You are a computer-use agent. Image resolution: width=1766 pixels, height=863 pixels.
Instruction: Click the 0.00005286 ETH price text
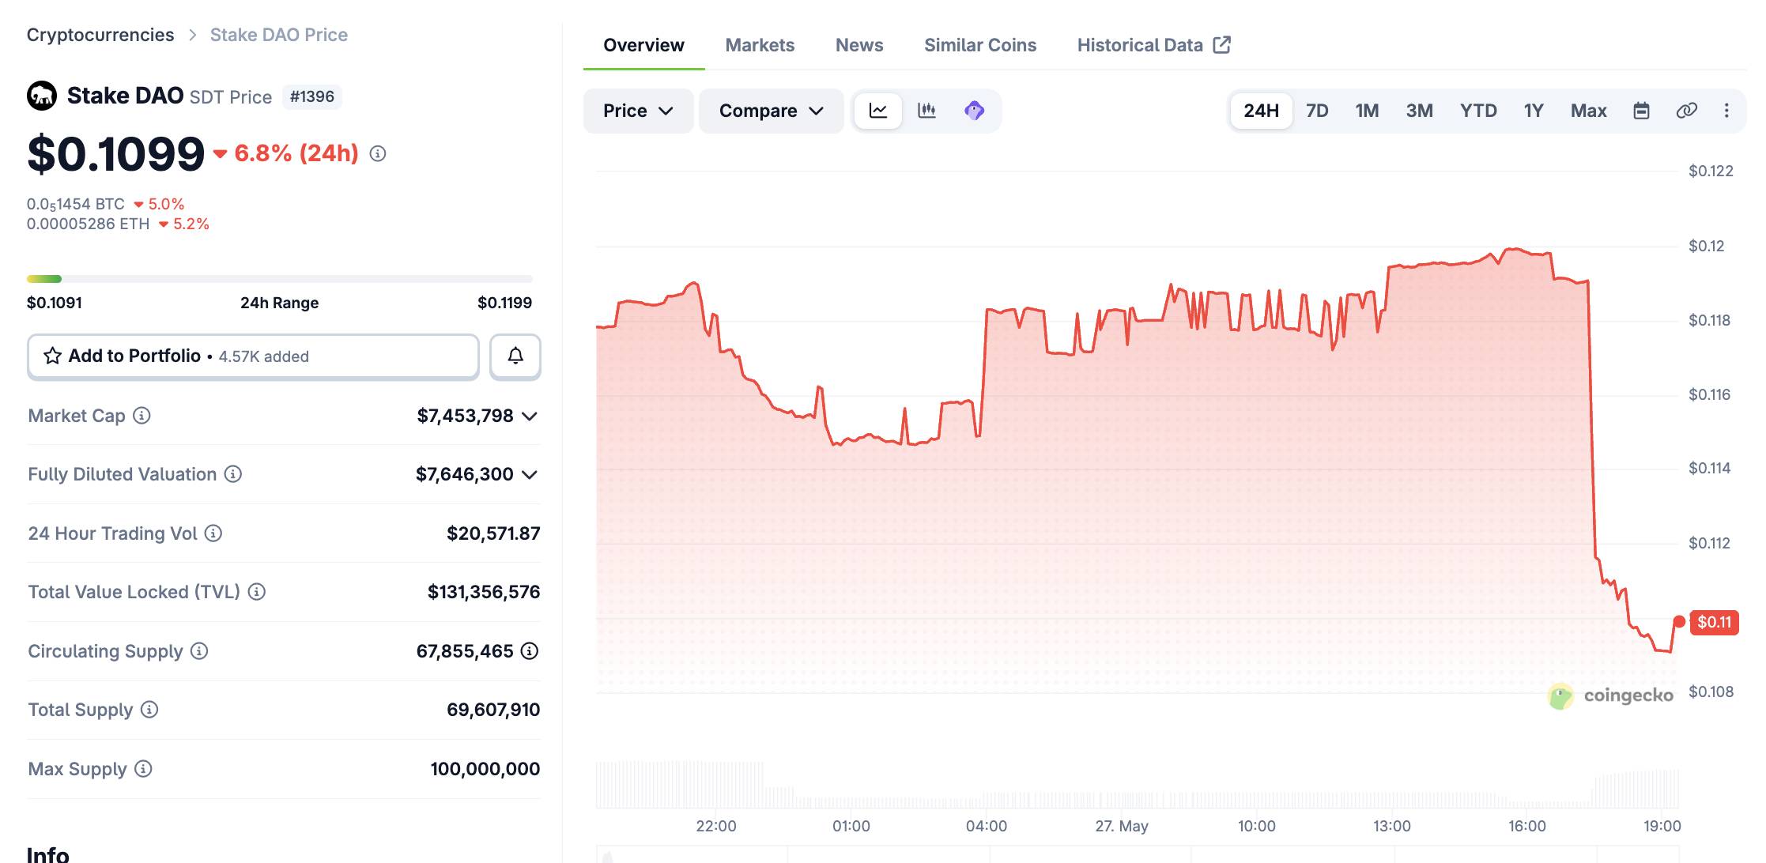tap(88, 224)
